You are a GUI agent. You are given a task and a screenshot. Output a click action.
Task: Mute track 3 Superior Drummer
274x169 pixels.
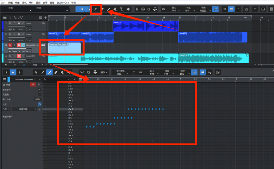[x=10, y=45]
